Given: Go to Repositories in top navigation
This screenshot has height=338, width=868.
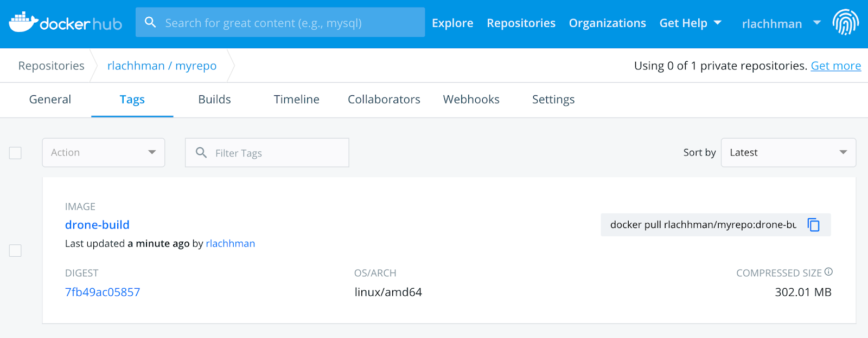Looking at the screenshot, I should pos(521,23).
